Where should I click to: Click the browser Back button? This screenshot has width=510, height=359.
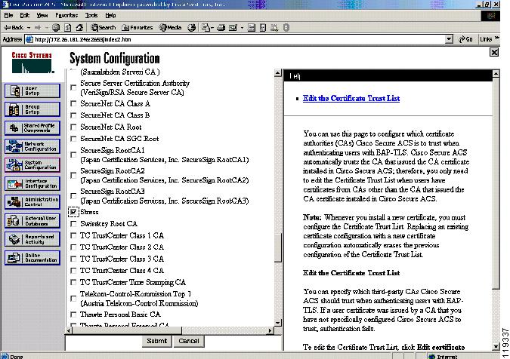[x=14, y=28]
